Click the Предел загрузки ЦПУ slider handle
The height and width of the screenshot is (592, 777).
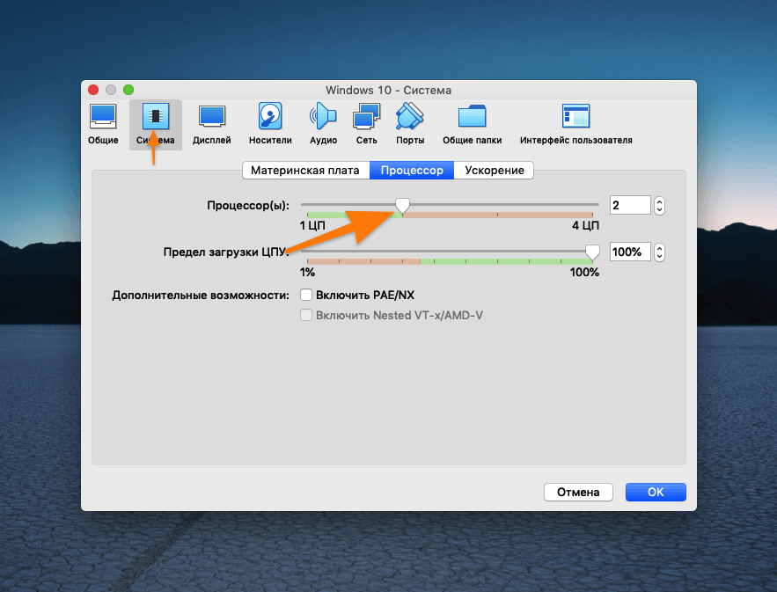point(592,252)
